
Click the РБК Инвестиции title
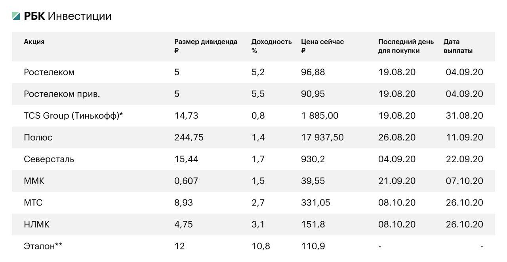coord(68,16)
